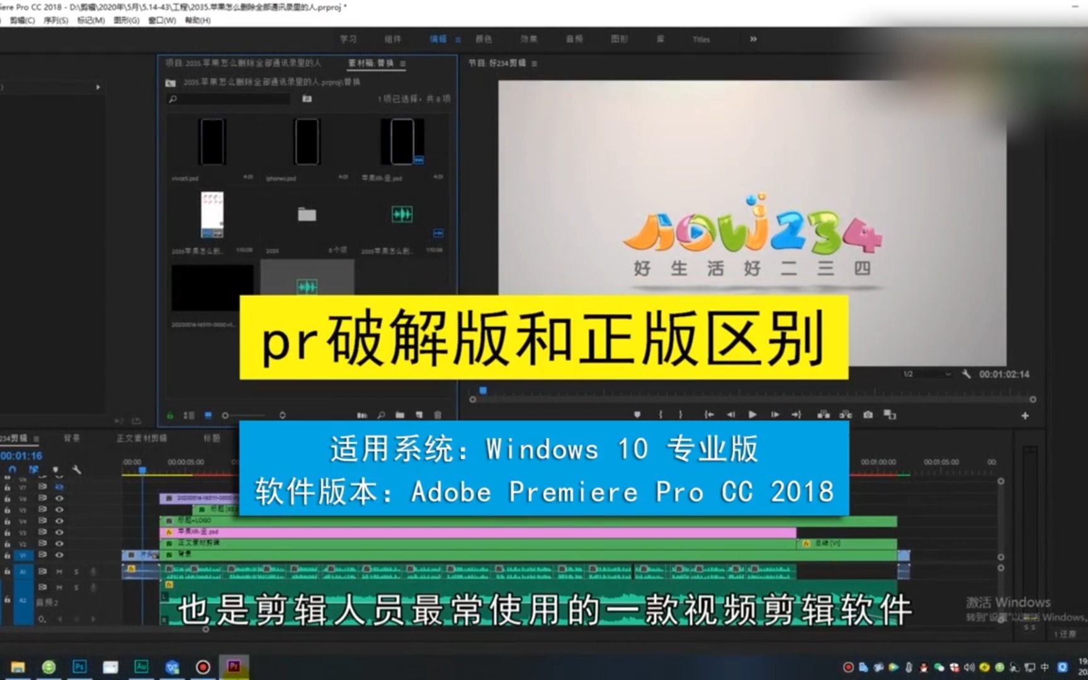Switch to the Color workspace tab
This screenshot has width=1088, height=680.
[484, 39]
